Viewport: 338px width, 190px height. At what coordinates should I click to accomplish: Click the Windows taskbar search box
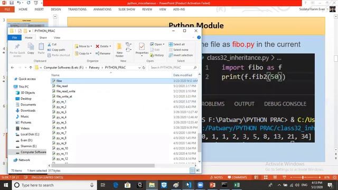click(x=54, y=185)
